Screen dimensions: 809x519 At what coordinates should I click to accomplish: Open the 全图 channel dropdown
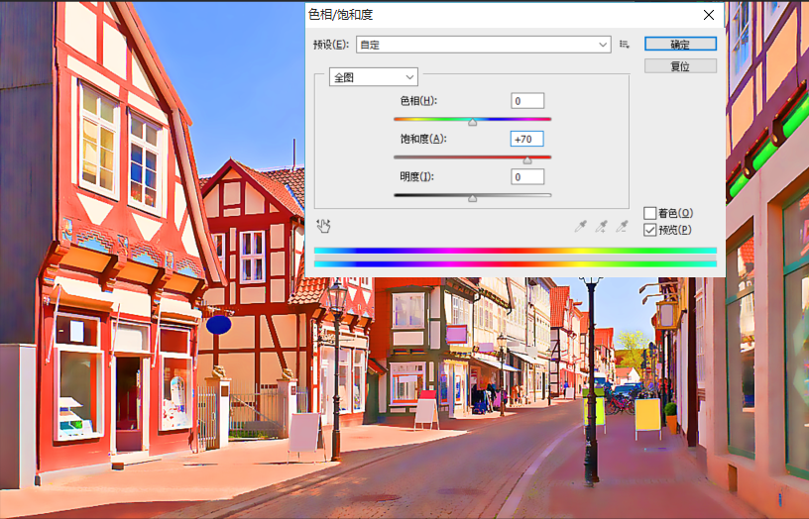(x=374, y=77)
